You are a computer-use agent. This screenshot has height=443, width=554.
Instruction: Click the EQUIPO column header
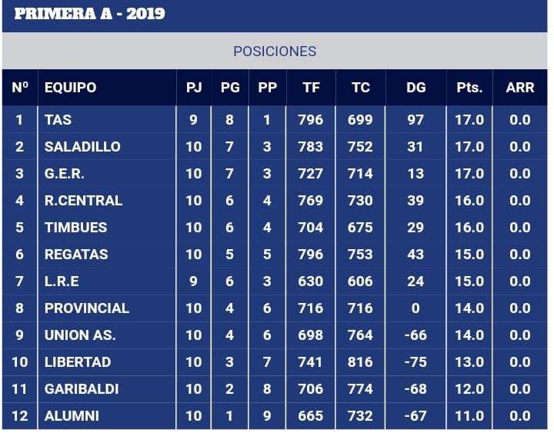pyautogui.click(x=70, y=88)
